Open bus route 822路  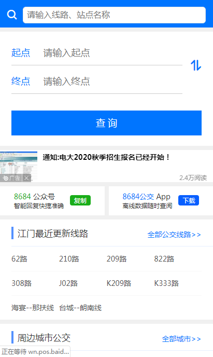[x=164, y=259]
